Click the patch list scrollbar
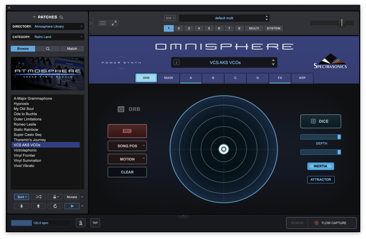The height and width of the screenshot is (239, 366). [82, 142]
